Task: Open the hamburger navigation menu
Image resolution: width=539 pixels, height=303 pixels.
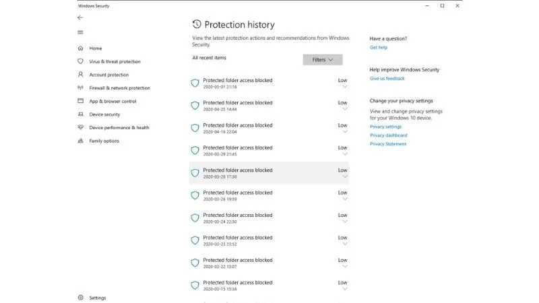Action: pyautogui.click(x=80, y=32)
